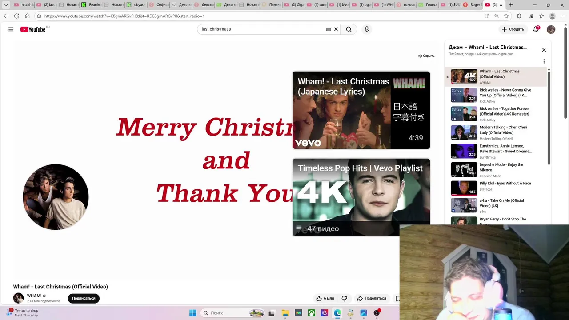This screenshot has width=569, height=320.
Task: Open Timeless Pop Hits Vevo Playlist card
Action: point(361,197)
